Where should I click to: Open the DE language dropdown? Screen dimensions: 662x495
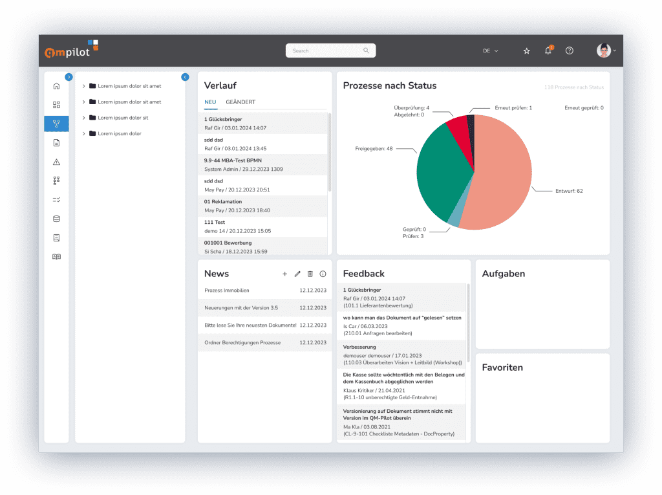pos(490,51)
